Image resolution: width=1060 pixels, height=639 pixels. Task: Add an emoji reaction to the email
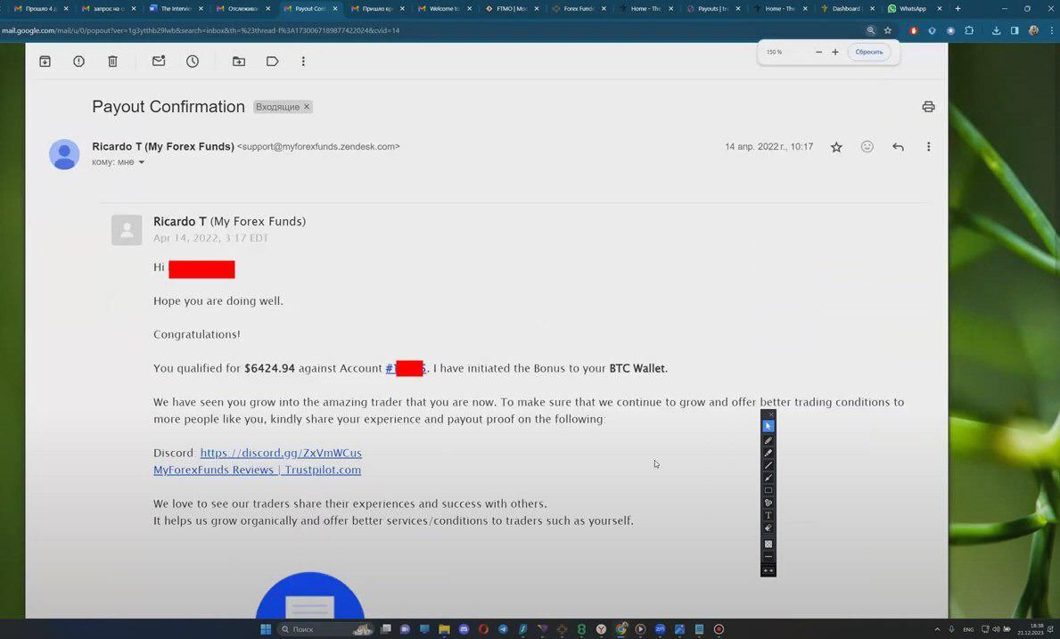pyautogui.click(x=867, y=146)
